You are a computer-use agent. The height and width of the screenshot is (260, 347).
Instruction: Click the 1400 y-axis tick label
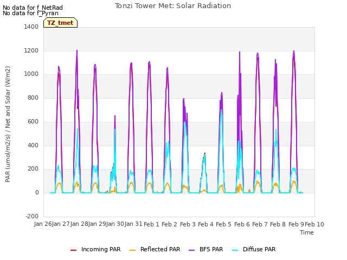[x=31, y=27]
